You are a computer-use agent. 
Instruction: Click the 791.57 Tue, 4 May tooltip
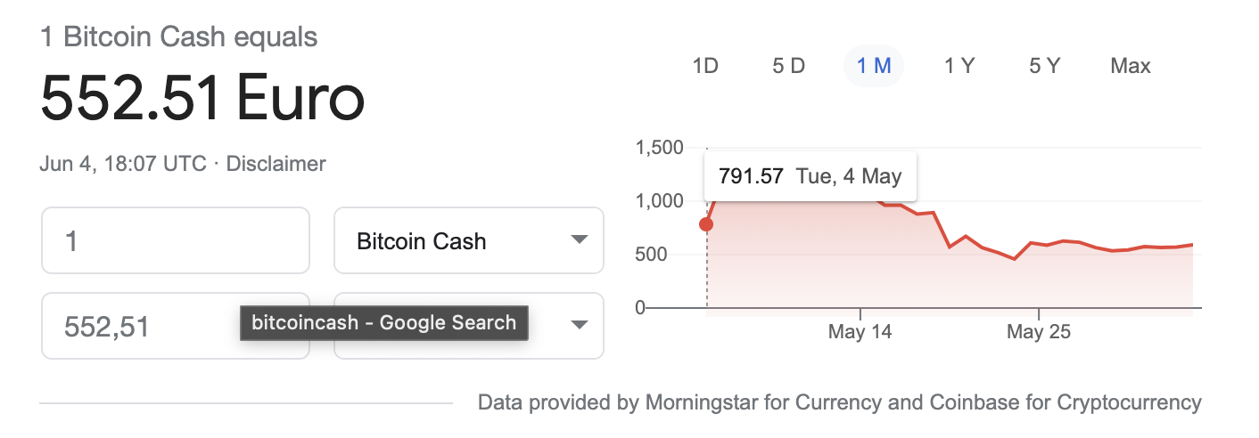pos(811,176)
